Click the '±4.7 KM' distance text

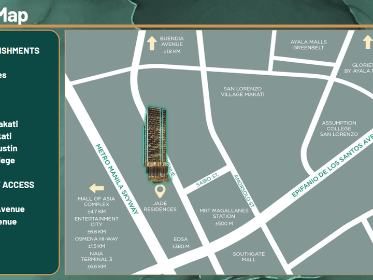point(96,212)
